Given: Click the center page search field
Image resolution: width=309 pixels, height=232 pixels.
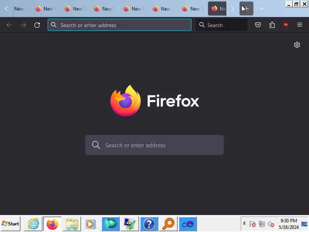Looking at the screenshot, I should pyautogui.click(x=154, y=145).
